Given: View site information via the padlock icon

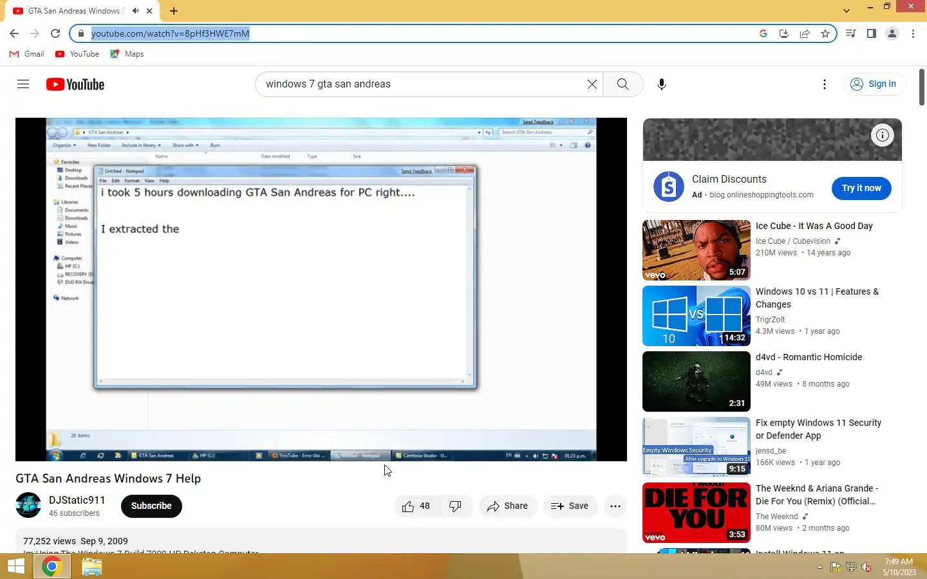Looking at the screenshot, I should pyautogui.click(x=80, y=33).
